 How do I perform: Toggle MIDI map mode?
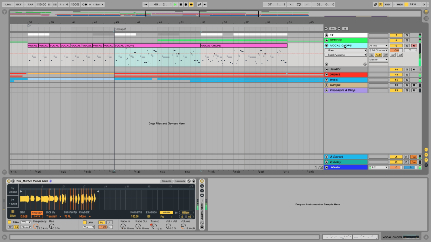click(x=399, y=4)
